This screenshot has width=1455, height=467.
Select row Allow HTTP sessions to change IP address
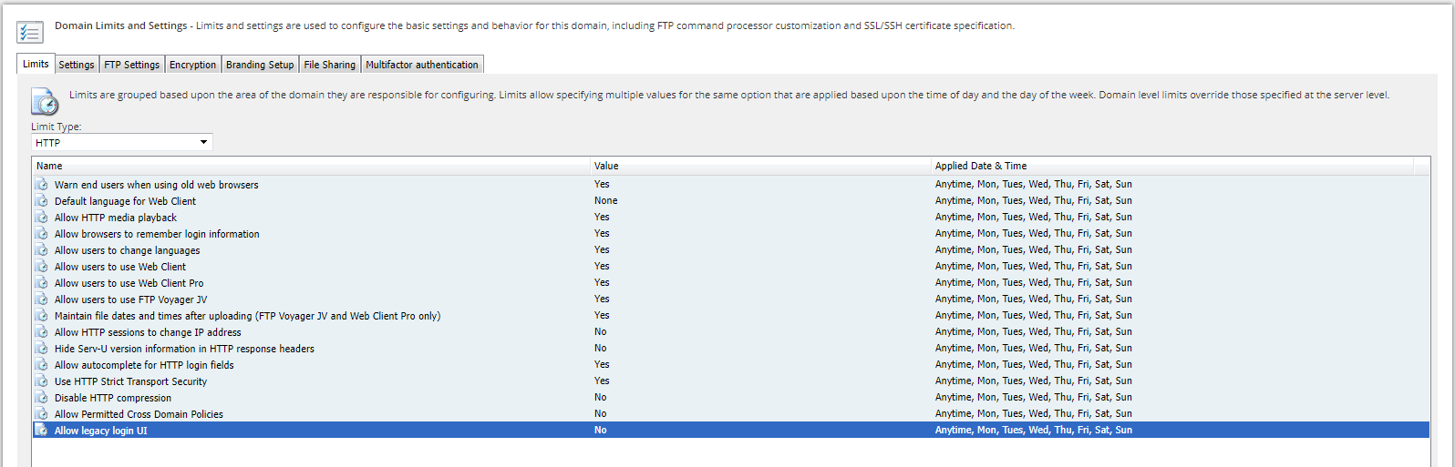coord(731,332)
